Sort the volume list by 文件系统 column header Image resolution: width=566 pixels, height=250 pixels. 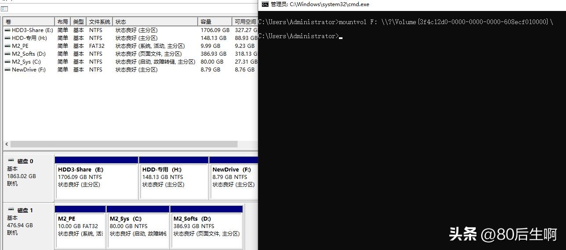[x=100, y=21]
